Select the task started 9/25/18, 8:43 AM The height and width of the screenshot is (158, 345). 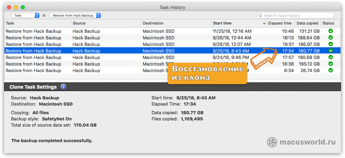tap(173, 51)
